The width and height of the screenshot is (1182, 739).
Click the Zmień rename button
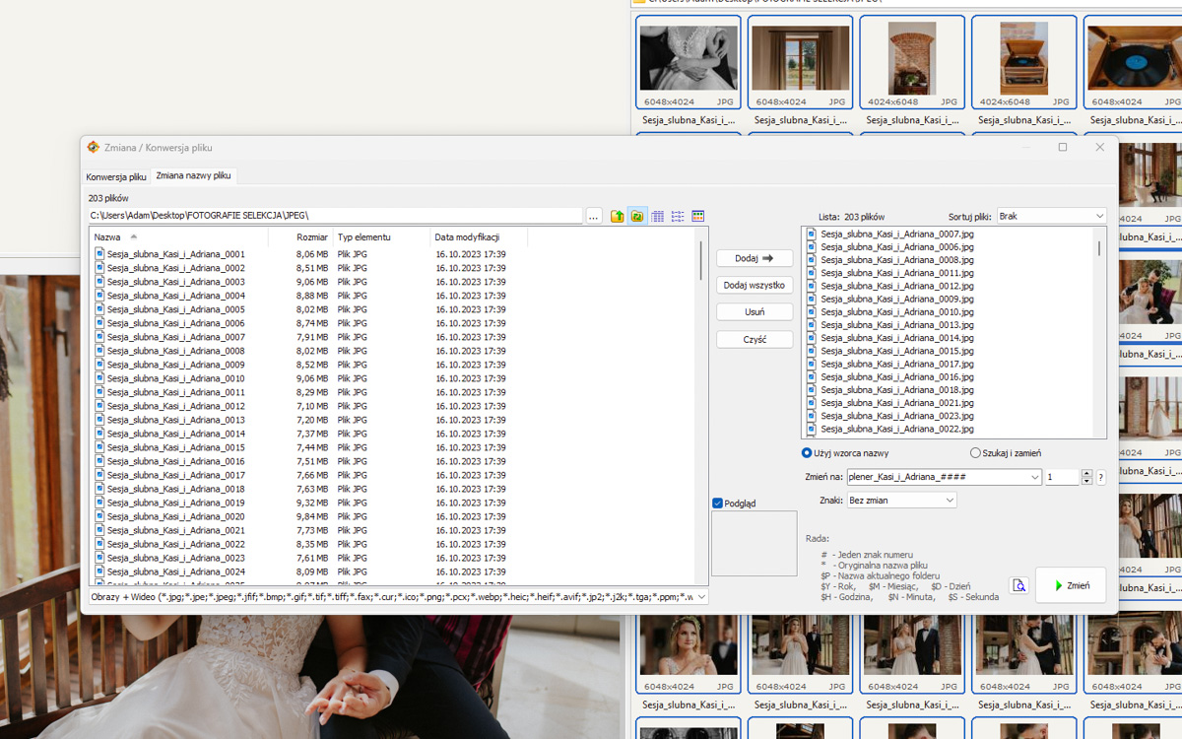(x=1071, y=585)
